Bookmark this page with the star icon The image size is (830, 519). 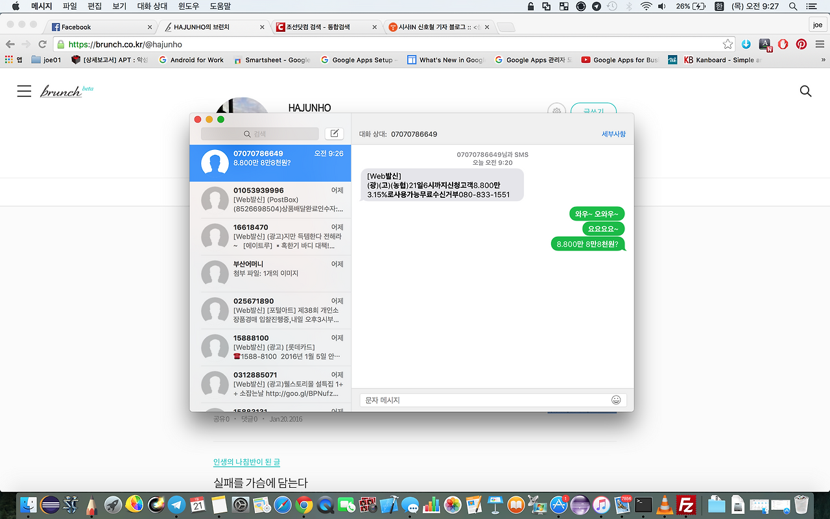pos(728,44)
